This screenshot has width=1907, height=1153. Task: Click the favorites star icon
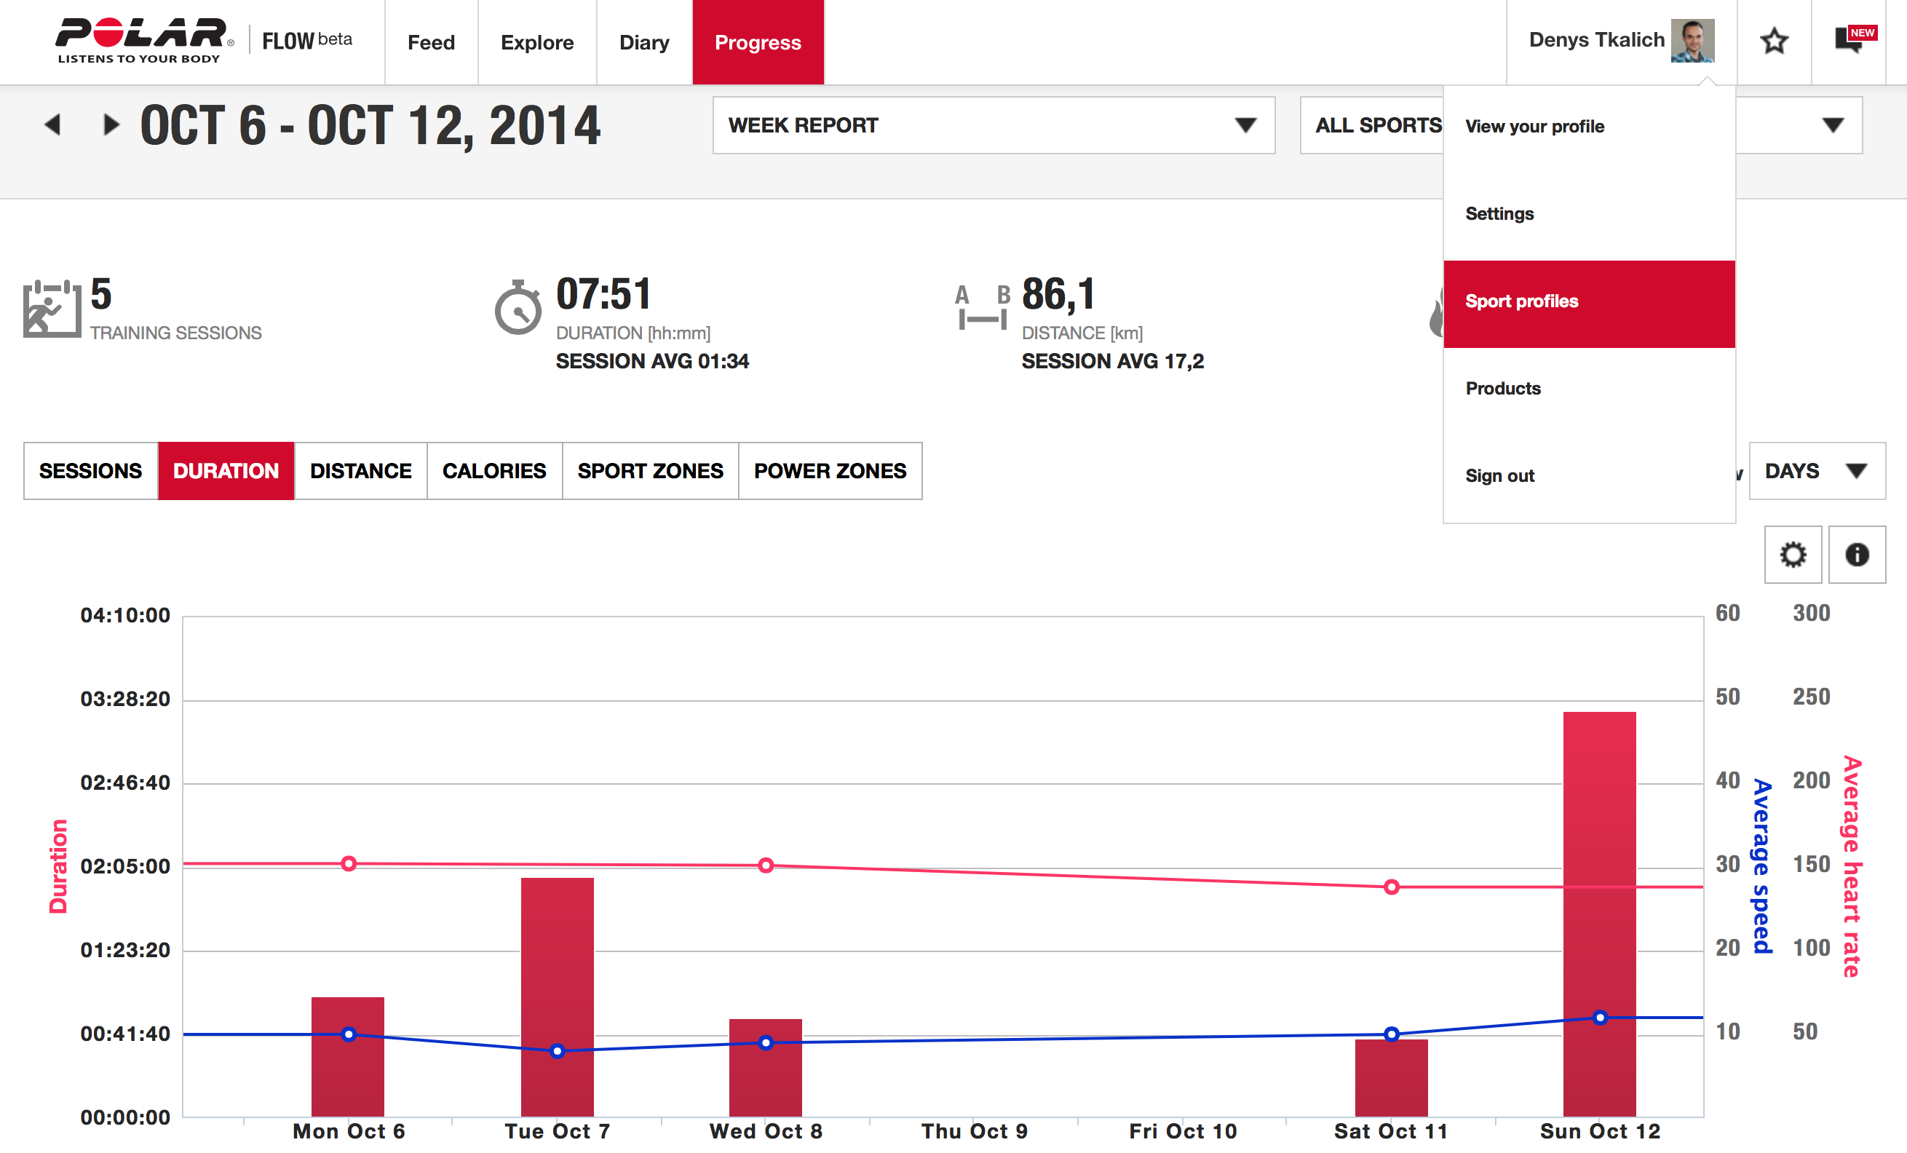pos(1773,41)
